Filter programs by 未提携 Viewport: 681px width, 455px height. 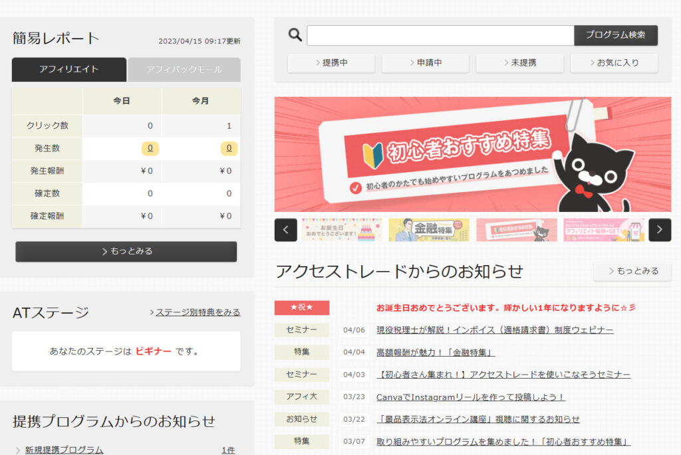[x=520, y=63]
